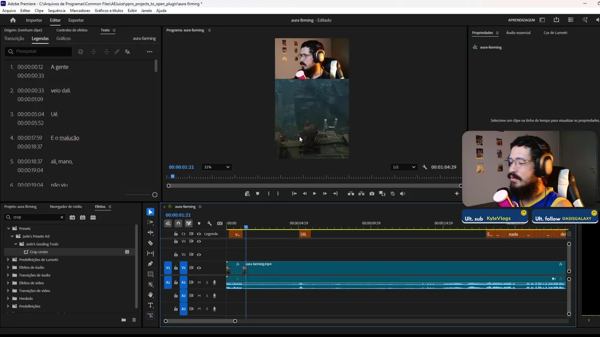Go to In point
Viewport: 600px width, 337px height.
coord(294,193)
